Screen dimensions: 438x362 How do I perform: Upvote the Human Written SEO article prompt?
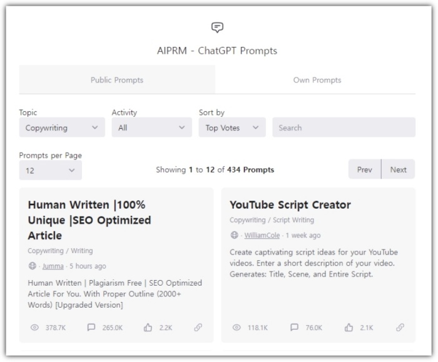pyautogui.click(x=148, y=327)
